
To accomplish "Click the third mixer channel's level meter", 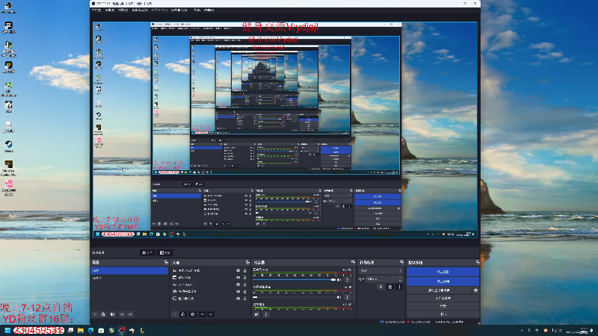I will pos(303,308).
